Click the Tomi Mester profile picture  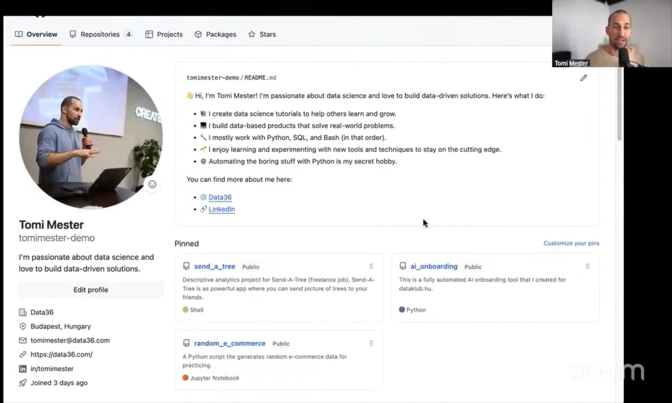[91, 137]
